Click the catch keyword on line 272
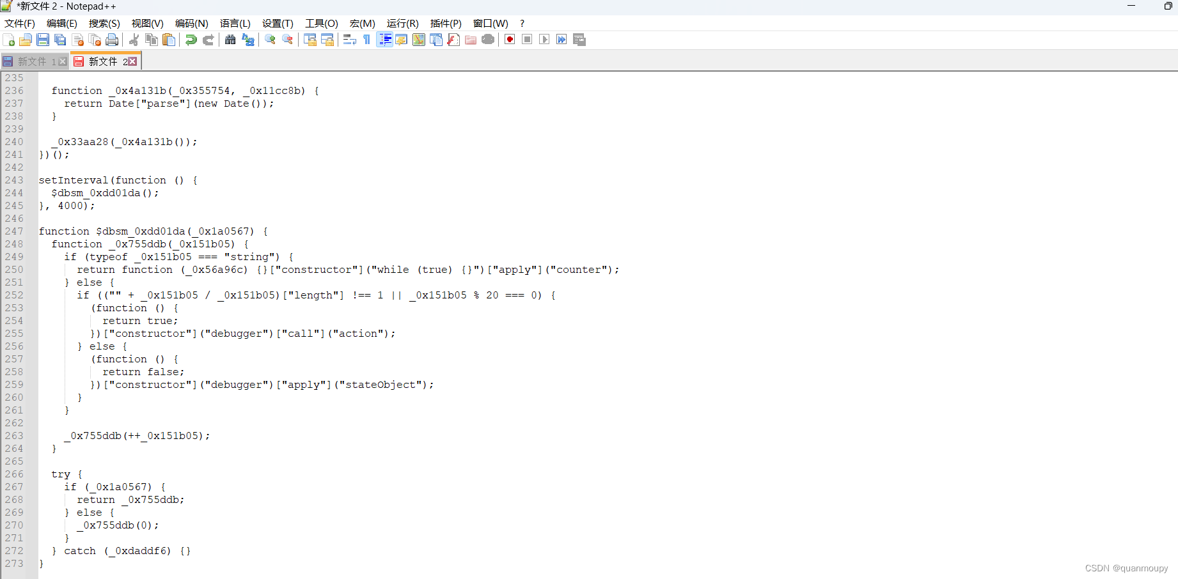Viewport: 1178px width, 579px height. click(80, 551)
